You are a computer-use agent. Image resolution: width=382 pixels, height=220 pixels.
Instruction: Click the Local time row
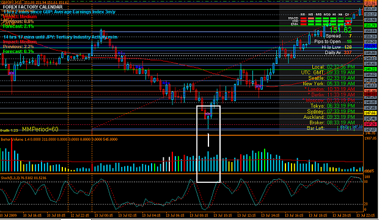click(333, 67)
